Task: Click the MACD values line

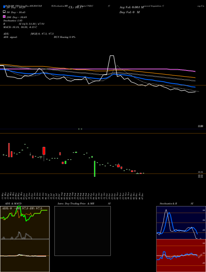Action: point(20,27)
